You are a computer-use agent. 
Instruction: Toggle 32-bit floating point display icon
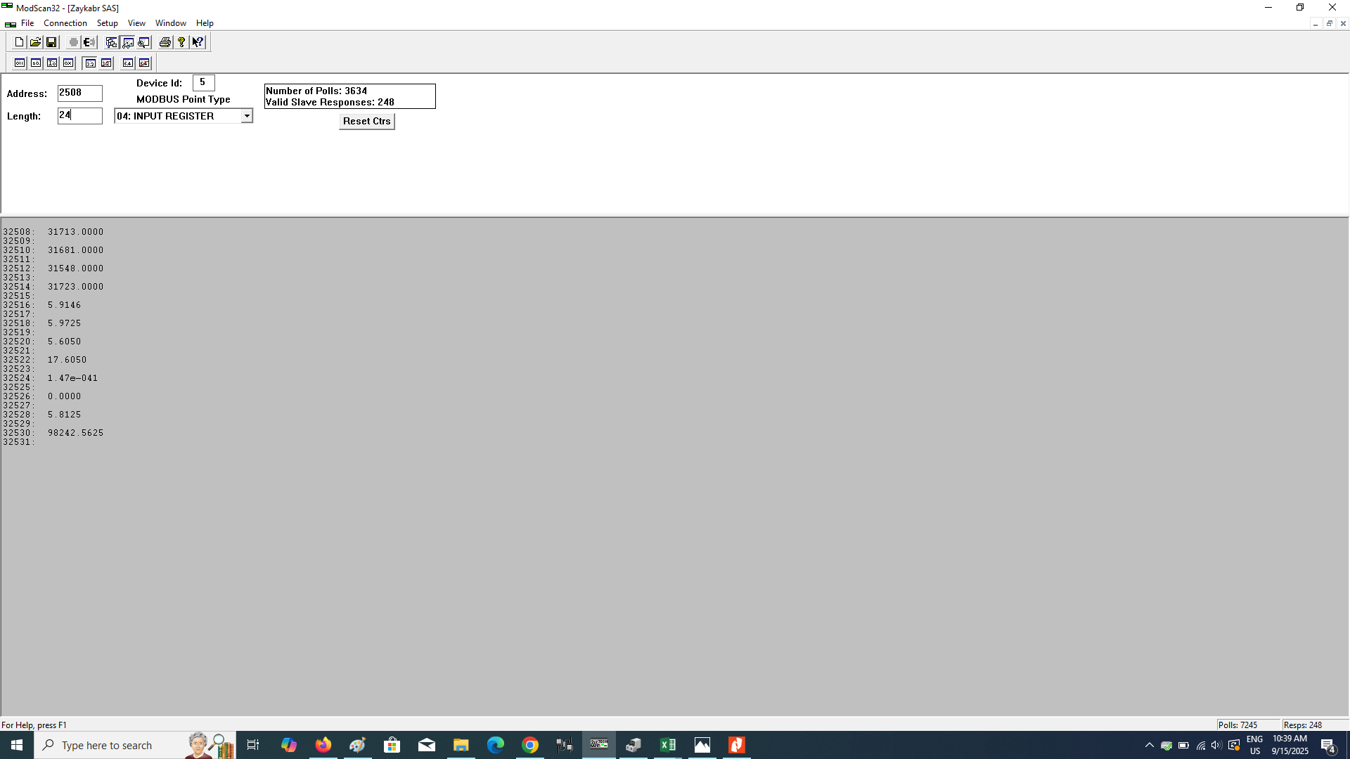pos(90,63)
